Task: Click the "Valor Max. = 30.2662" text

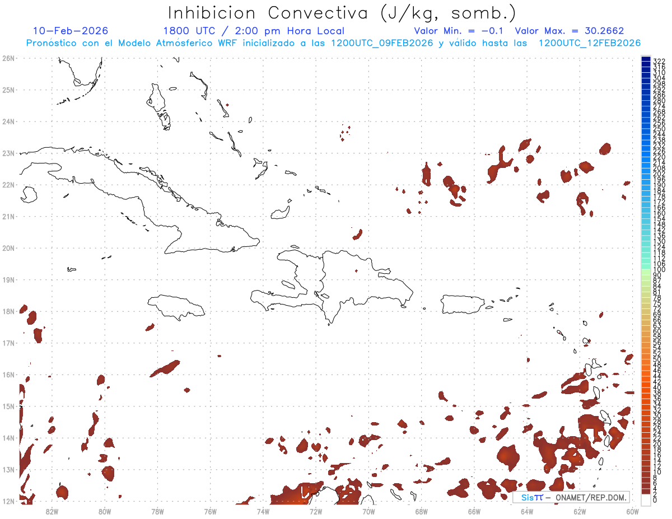Action: [x=570, y=31]
